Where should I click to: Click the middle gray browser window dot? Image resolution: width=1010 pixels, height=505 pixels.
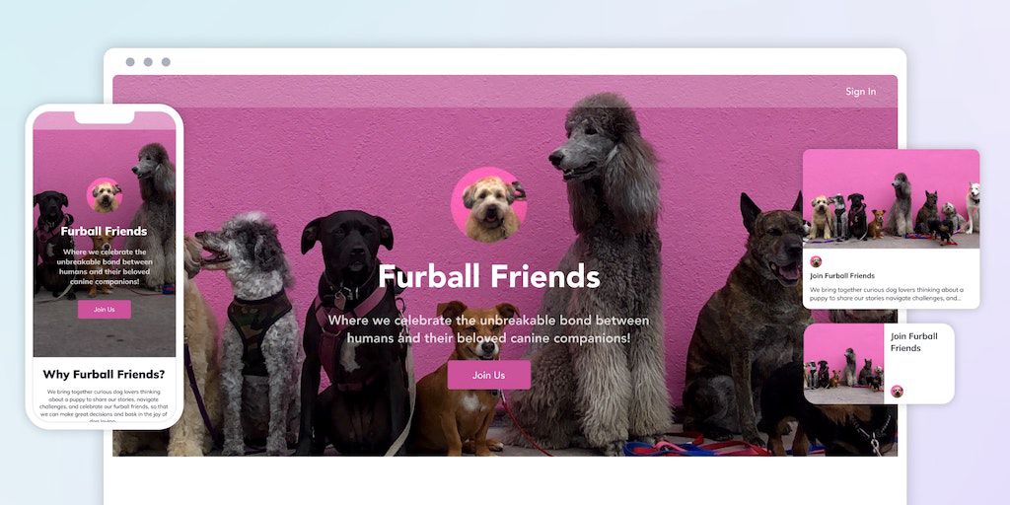[148, 62]
